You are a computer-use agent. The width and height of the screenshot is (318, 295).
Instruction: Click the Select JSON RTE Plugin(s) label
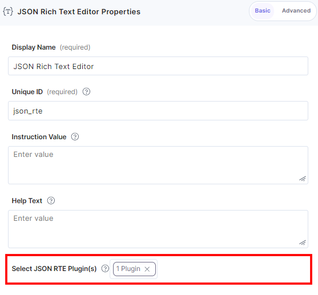pos(54,269)
